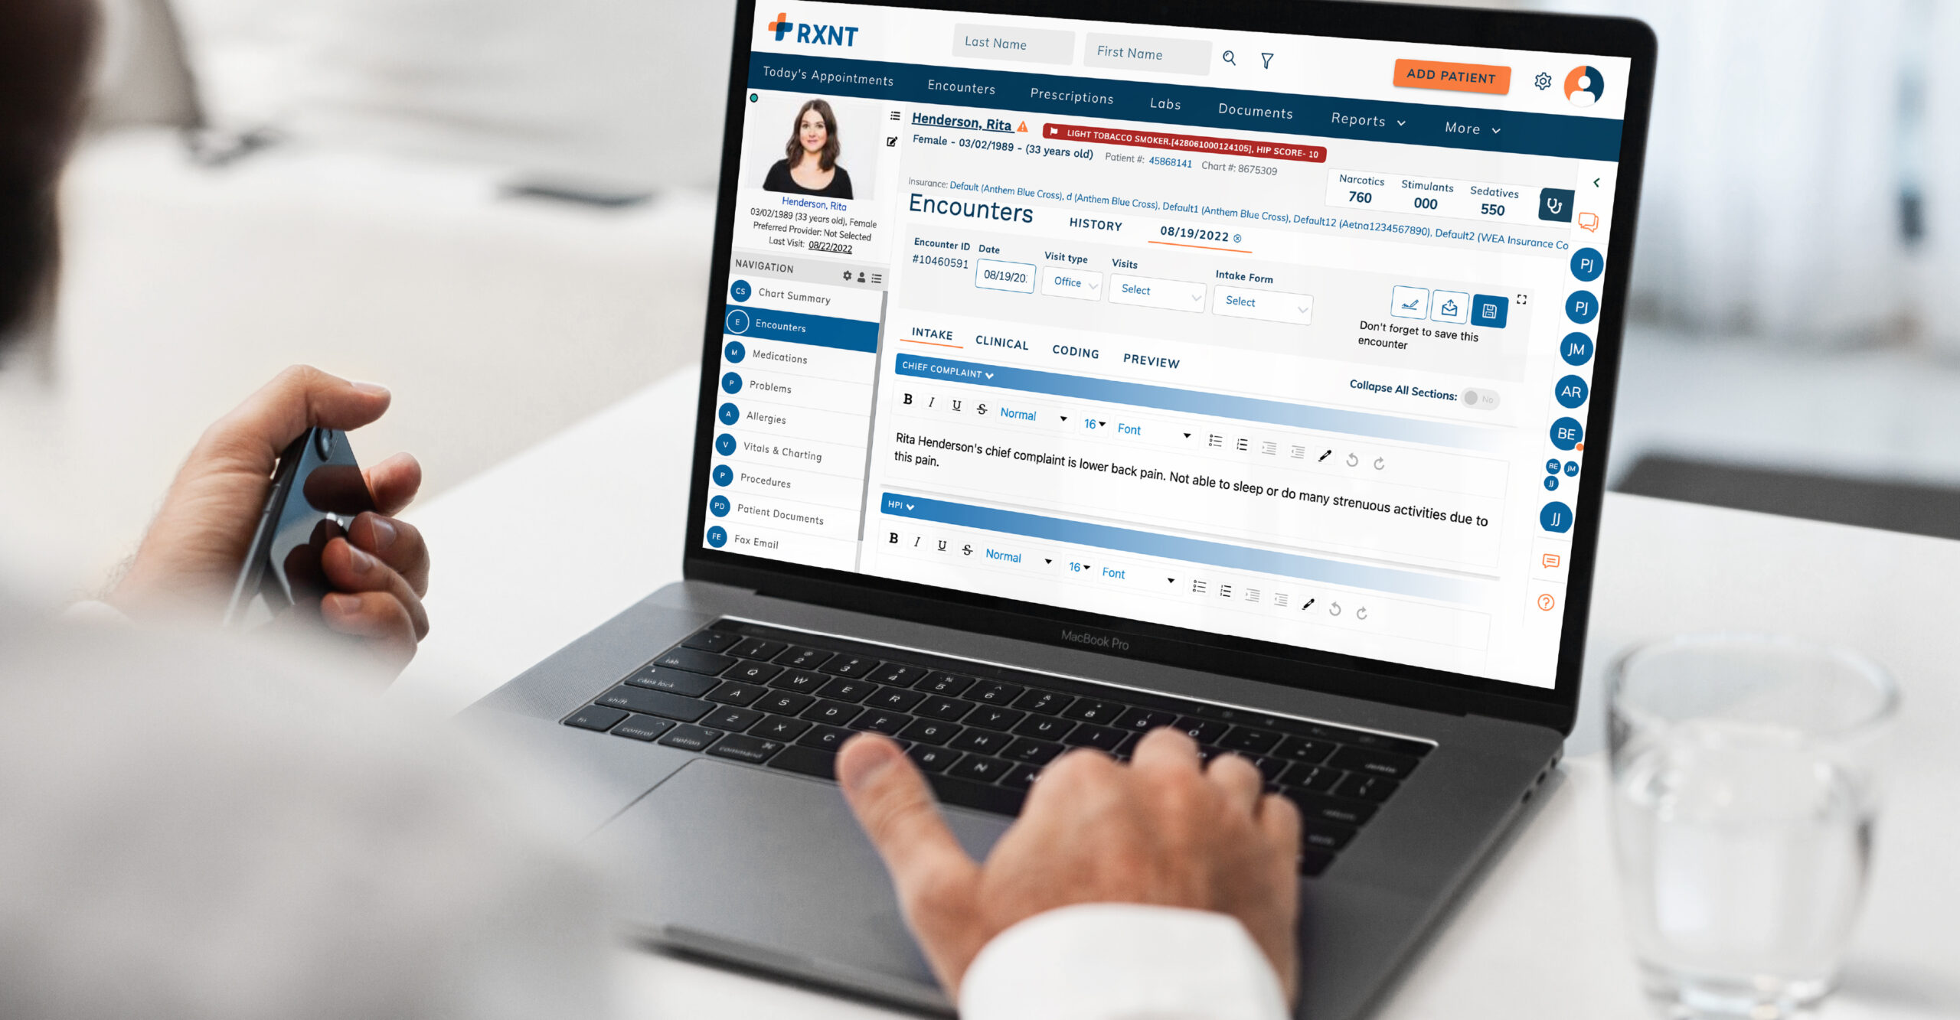Select font size 16 slider control
Image resolution: width=1960 pixels, height=1020 pixels.
(x=1090, y=426)
